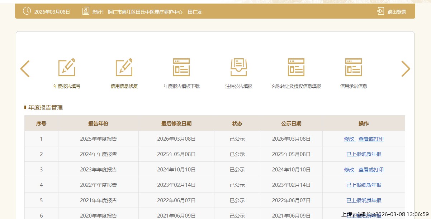Click the 信用信息修复 edit icon

(x=124, y=67)
